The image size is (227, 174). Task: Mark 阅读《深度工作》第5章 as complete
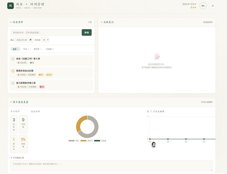pyautogui.click(x=13, y=59)
